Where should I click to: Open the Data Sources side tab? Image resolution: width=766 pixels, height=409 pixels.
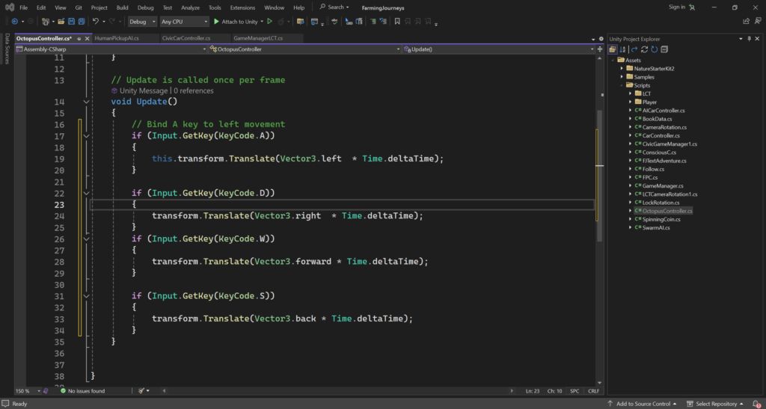[7, 49]
